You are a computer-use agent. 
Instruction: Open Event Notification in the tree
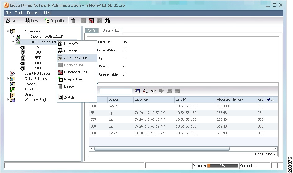(x=38, y=73)
